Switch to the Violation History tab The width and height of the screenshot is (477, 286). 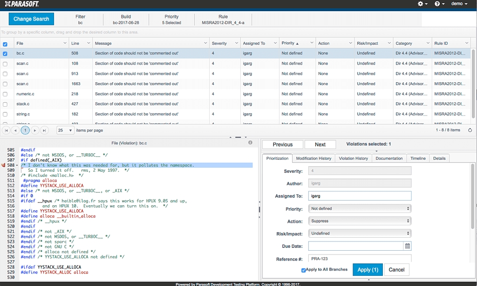(x=353, y=158)
